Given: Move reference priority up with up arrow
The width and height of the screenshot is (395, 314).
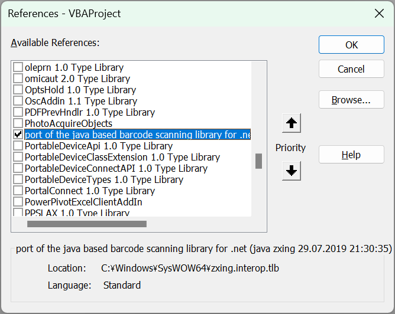Looking at the screenshot, I should coord(292,123).
